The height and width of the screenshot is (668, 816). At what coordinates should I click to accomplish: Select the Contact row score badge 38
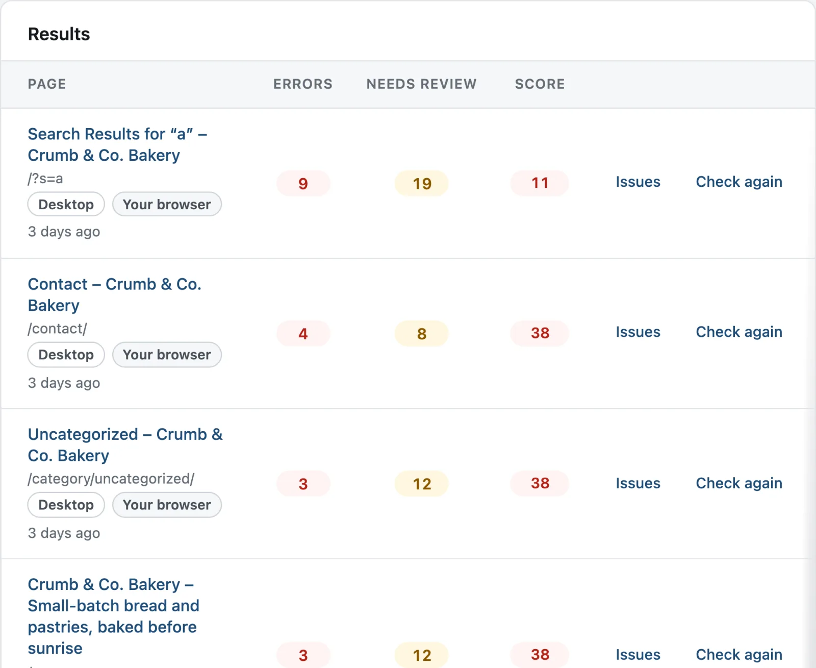540,333
